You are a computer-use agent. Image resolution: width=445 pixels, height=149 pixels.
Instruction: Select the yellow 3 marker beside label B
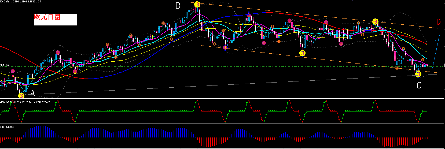(197, 4)
